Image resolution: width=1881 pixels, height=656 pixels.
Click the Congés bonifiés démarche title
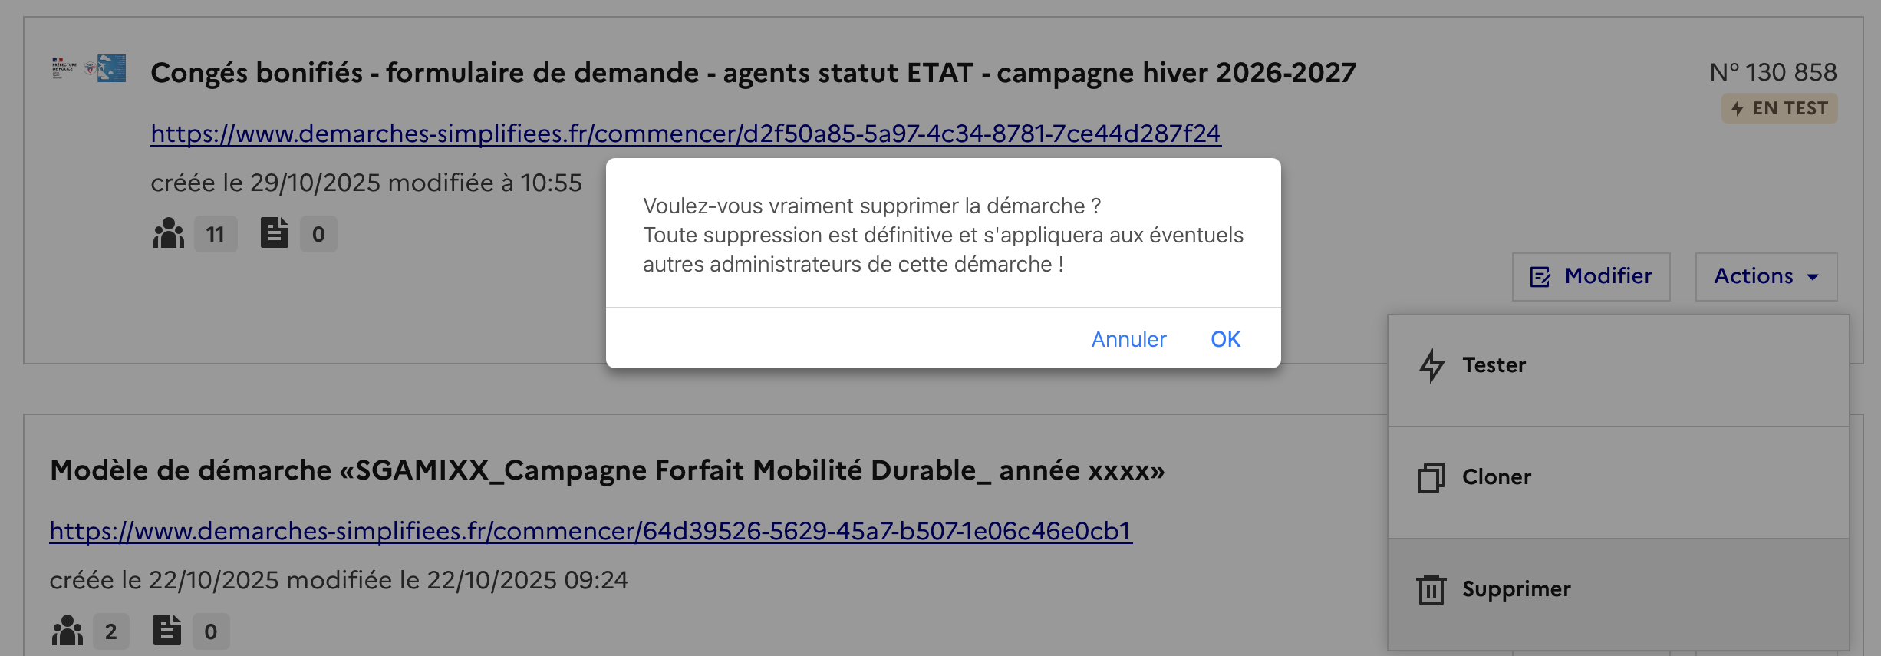click(x=753, y=73)
